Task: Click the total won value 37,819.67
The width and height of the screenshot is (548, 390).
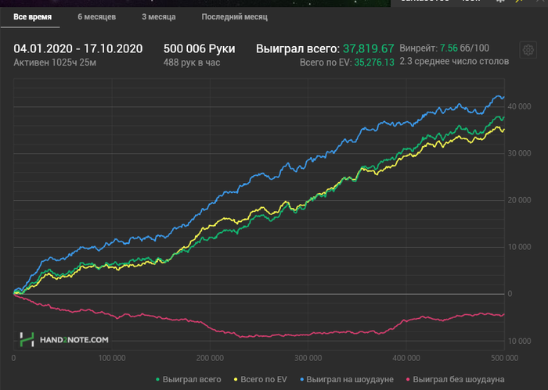Action: (369, 48)
